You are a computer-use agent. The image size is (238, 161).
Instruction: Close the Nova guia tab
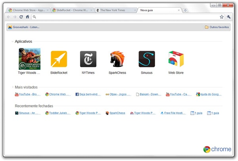click(x=179, y=10)
